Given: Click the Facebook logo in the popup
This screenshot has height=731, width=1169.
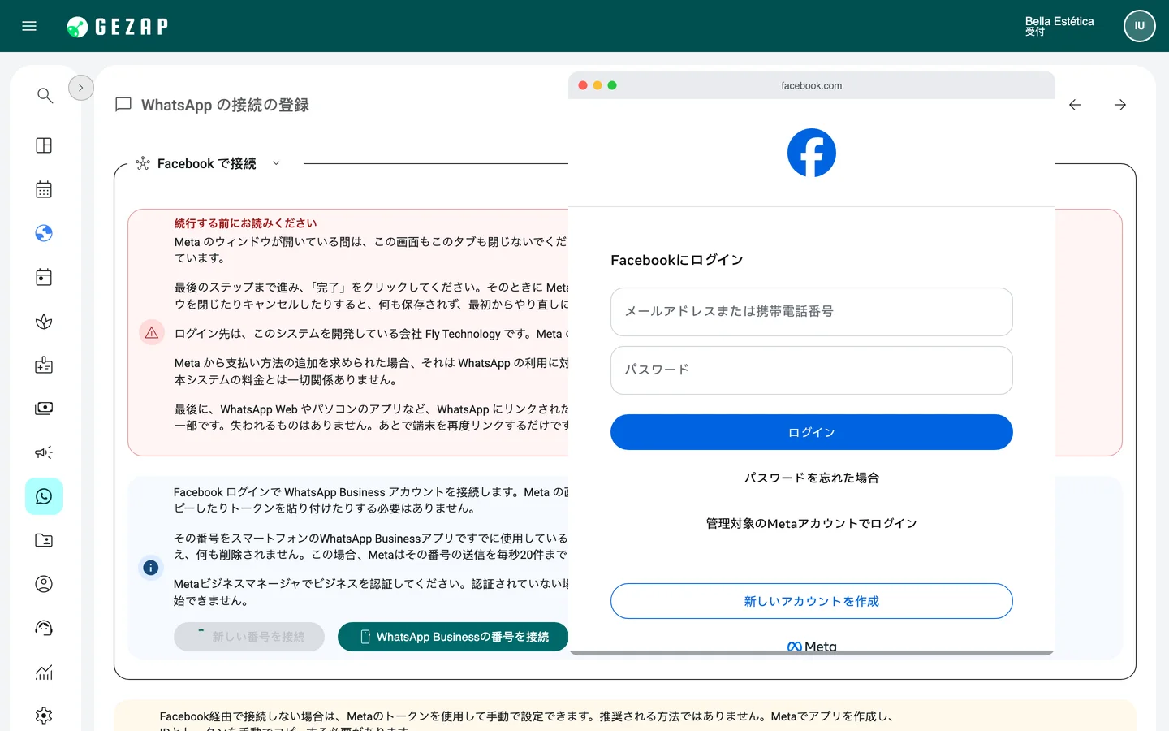Looking at the screenshot, I should click(812, 153).
